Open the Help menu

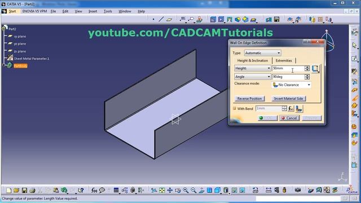tap(142, 11)
